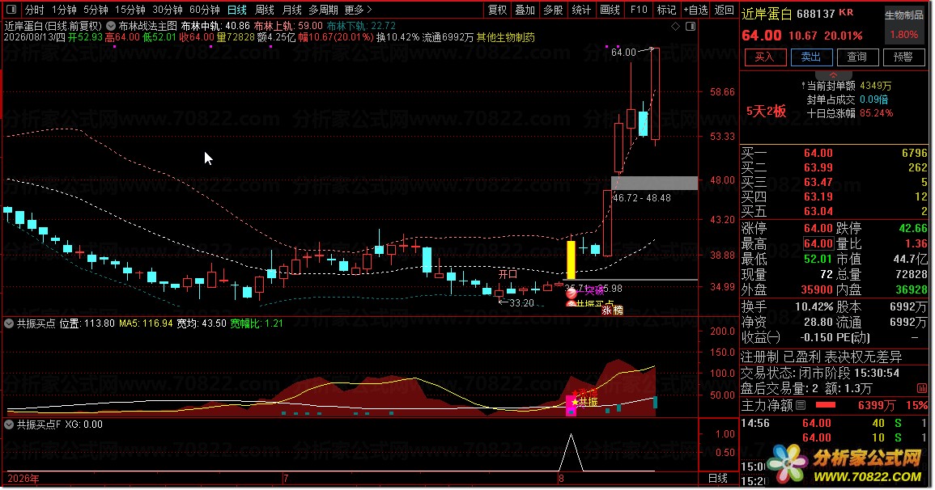Click 多股 multi-stock toolbar button

point(553,10)
